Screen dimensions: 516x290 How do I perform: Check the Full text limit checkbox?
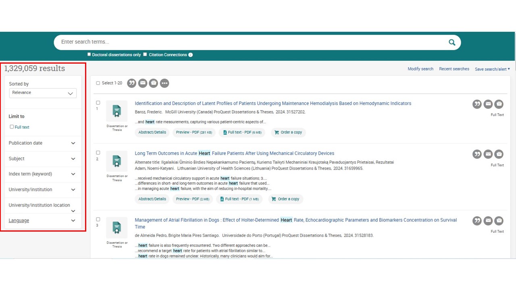[12, 127]
